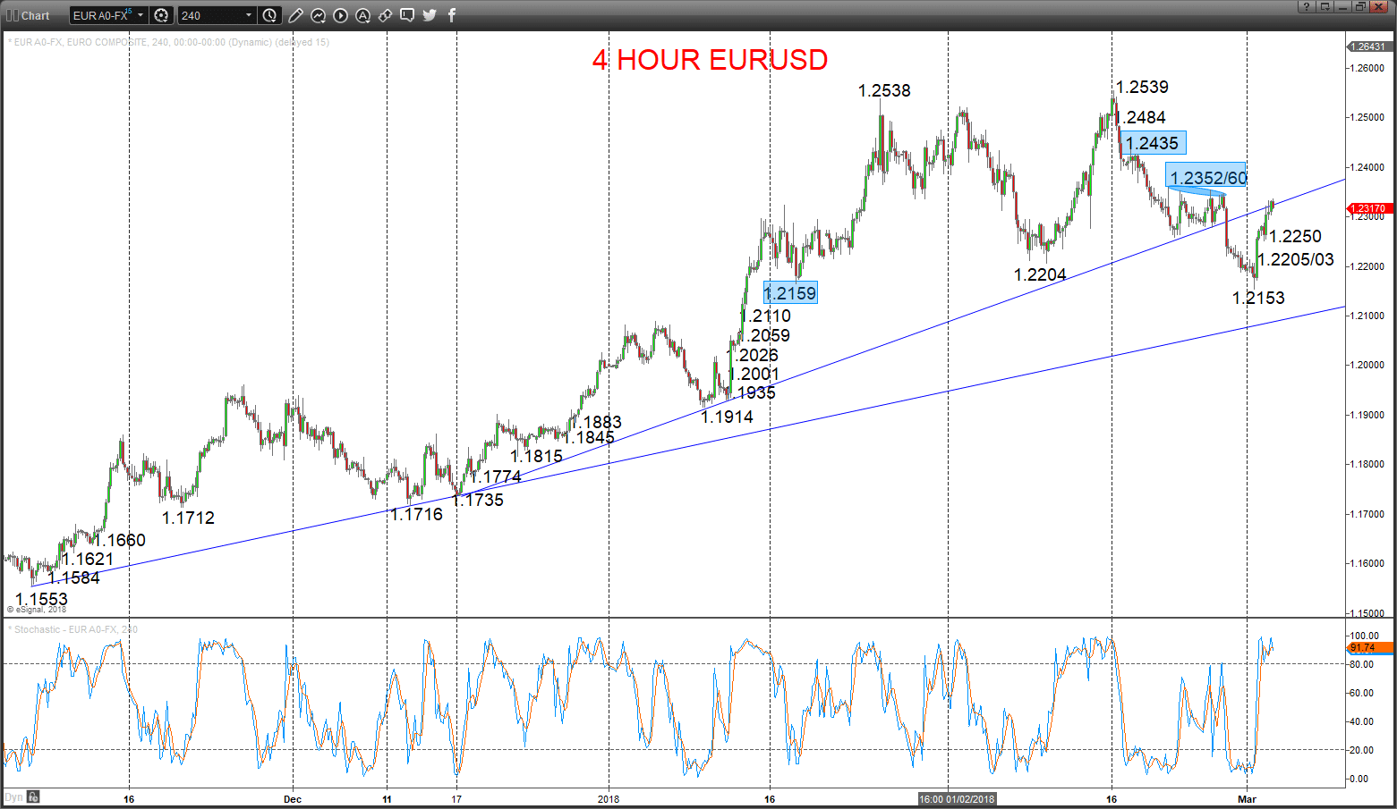This screenshot has height=809, width=1397.
Task: Click the 80.00 stochastic scale label
Action: pos(1361,664)
